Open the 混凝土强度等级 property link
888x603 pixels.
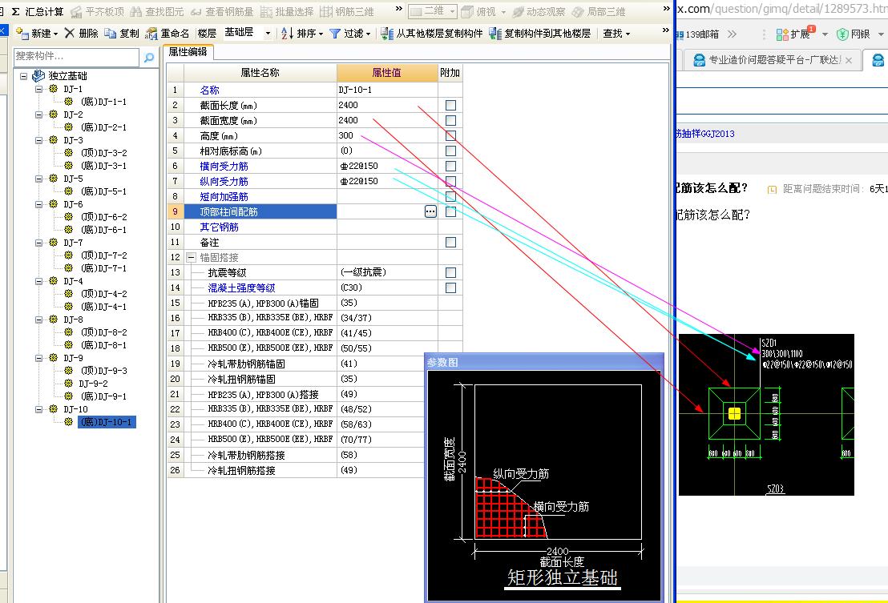pos(241,288)
